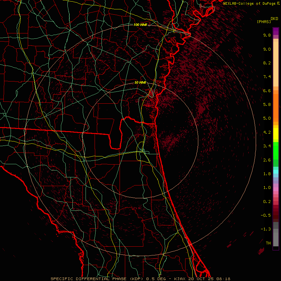
Task: Click the TH threshold label
Action: click(268, 243)
